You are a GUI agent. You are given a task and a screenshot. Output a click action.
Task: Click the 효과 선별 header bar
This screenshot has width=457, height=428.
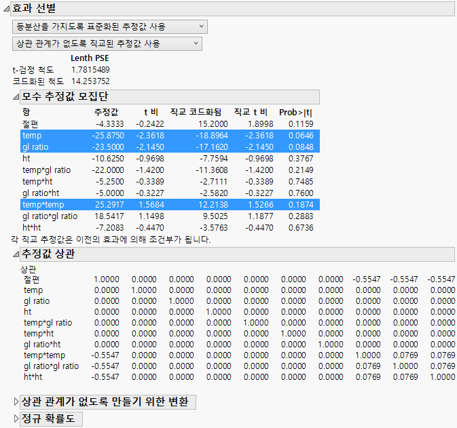click(233, 9)
